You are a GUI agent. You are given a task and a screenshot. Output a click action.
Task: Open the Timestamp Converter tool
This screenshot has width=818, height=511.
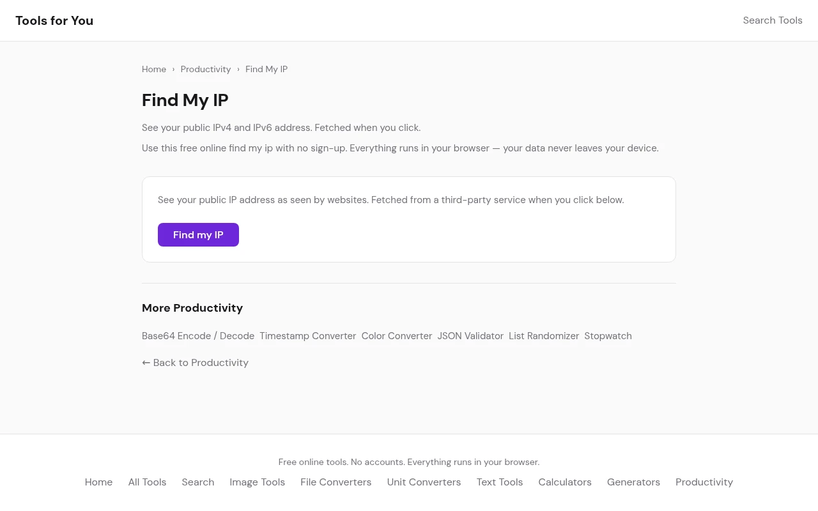(x=307, y=336)
